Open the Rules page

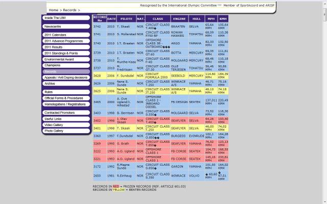[66, 92]
